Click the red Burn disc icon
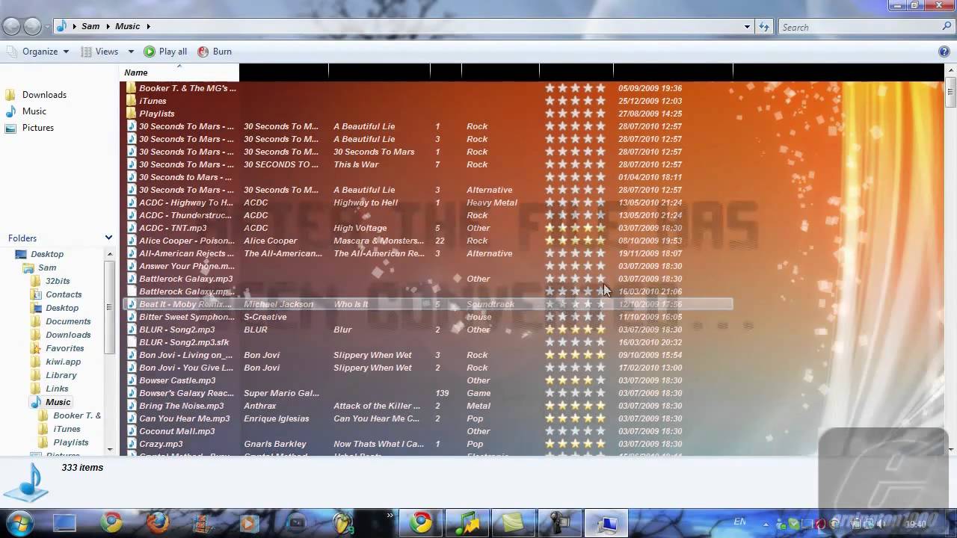This screenshot has width=957, height=538. 203,52
